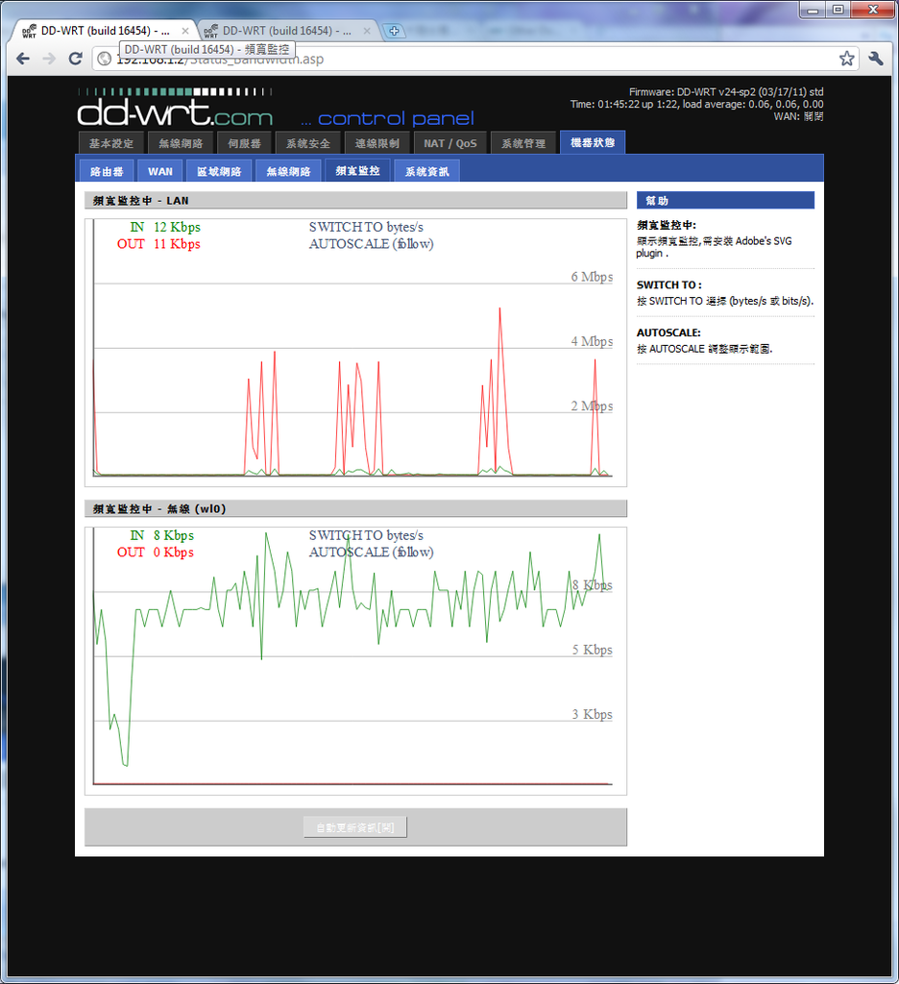
Task: Click the 6 Mbps axis label
Action: coord(592,277)
